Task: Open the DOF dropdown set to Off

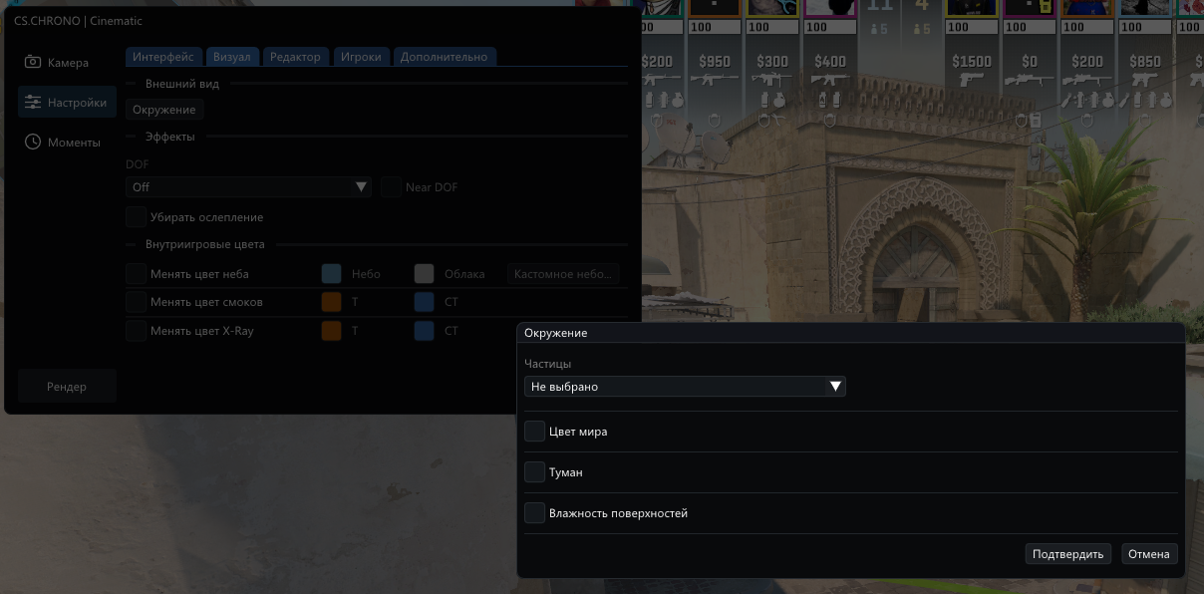Action: point(248,186)
